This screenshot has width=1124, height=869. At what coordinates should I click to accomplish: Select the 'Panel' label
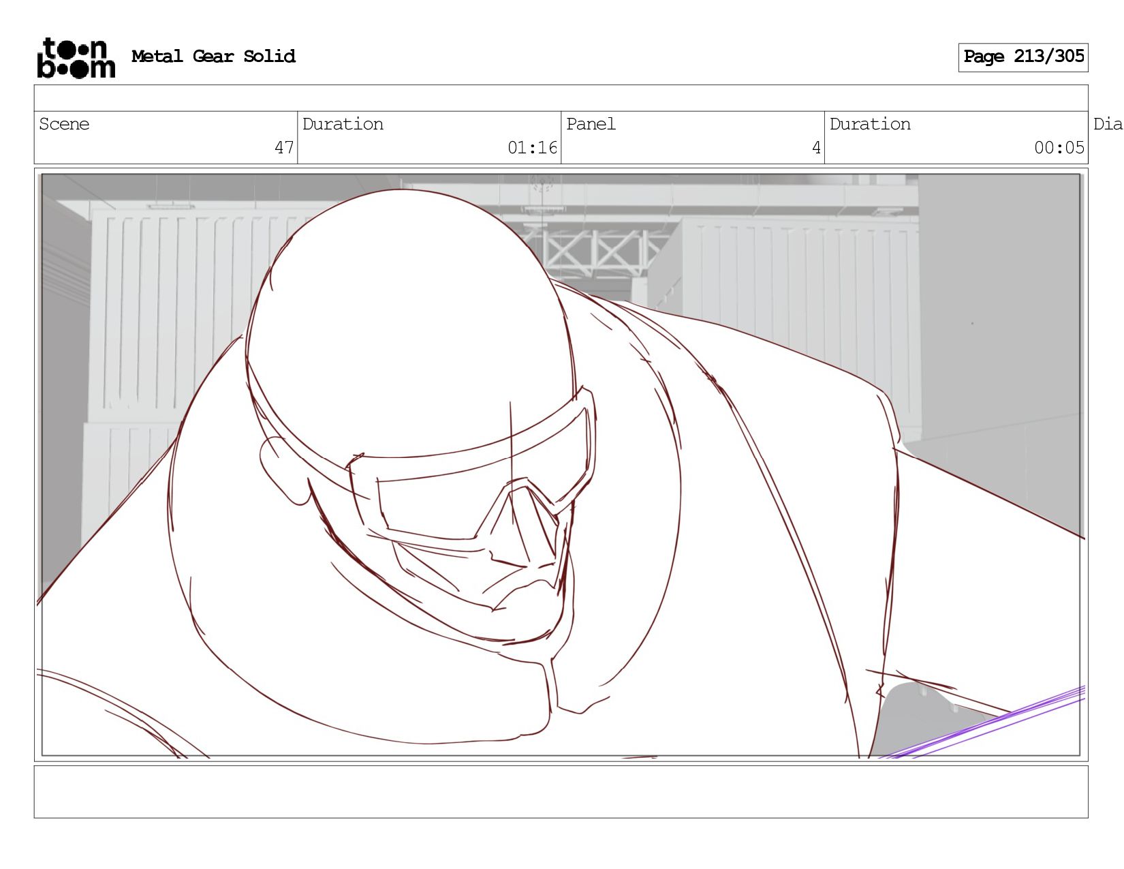(591, 124)
